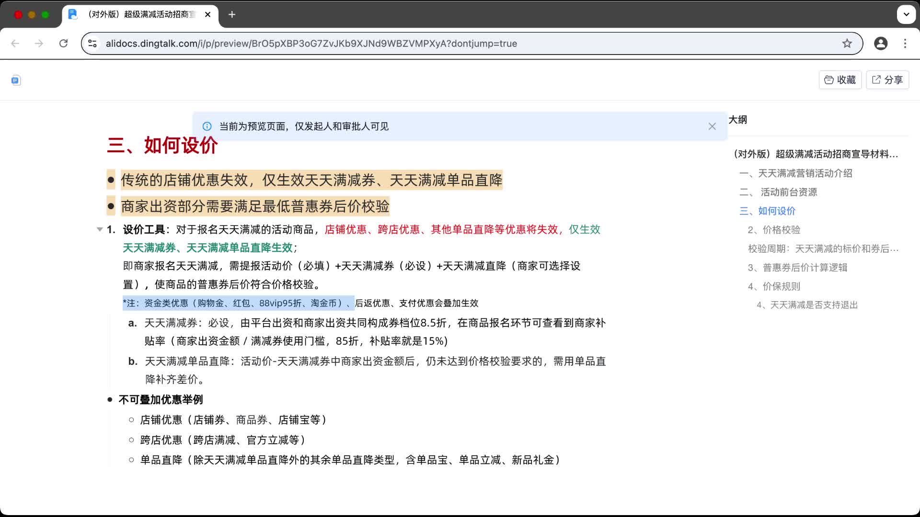The image size is (920, 517).
Task: Go back to previous page
Action: tap(15, 44)
